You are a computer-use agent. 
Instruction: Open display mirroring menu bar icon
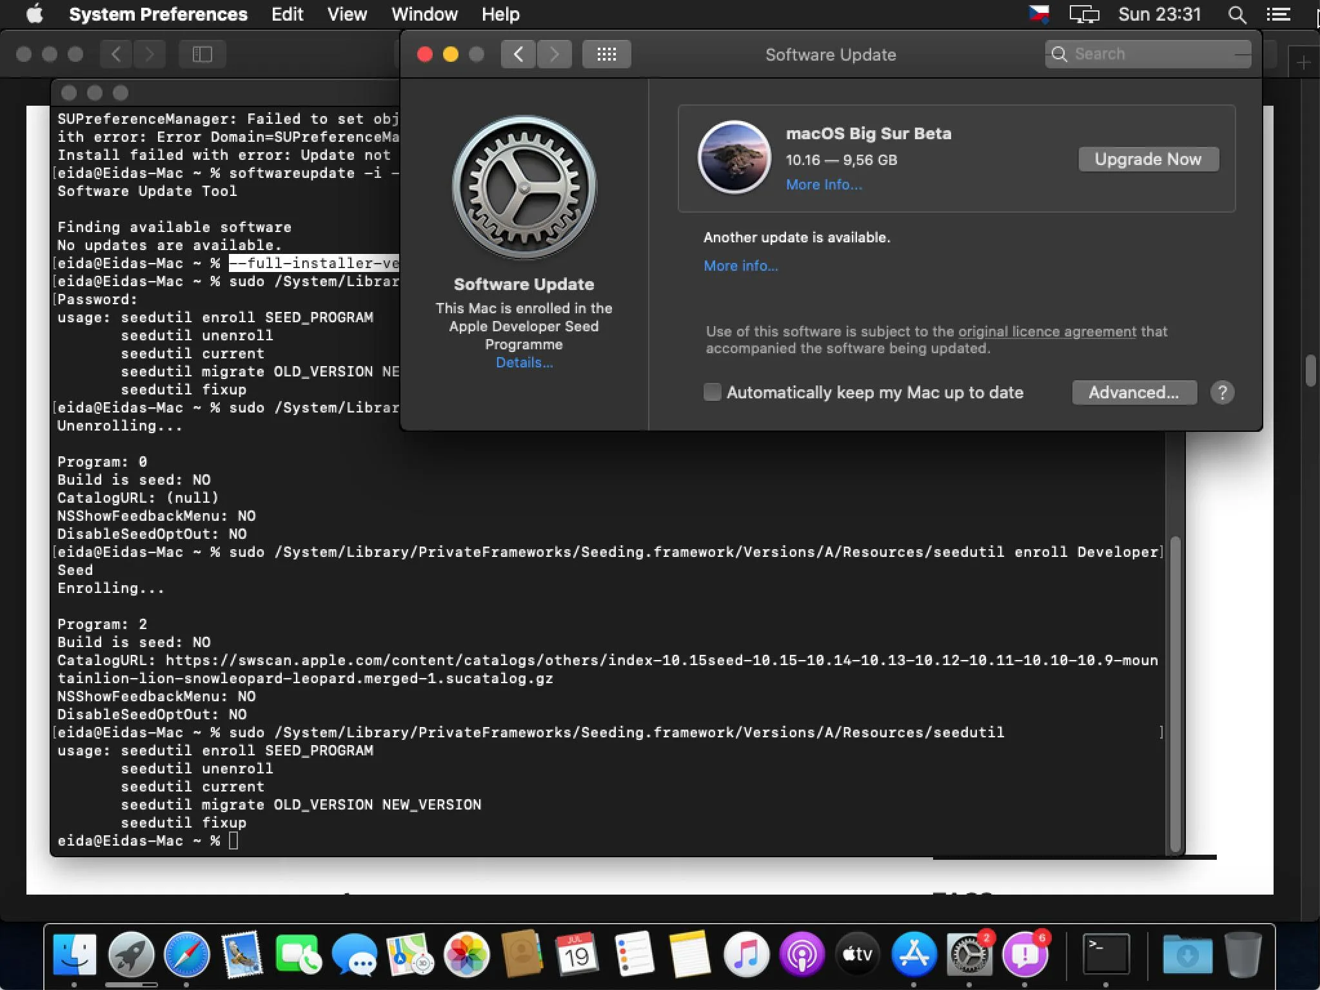(1084, 14)
